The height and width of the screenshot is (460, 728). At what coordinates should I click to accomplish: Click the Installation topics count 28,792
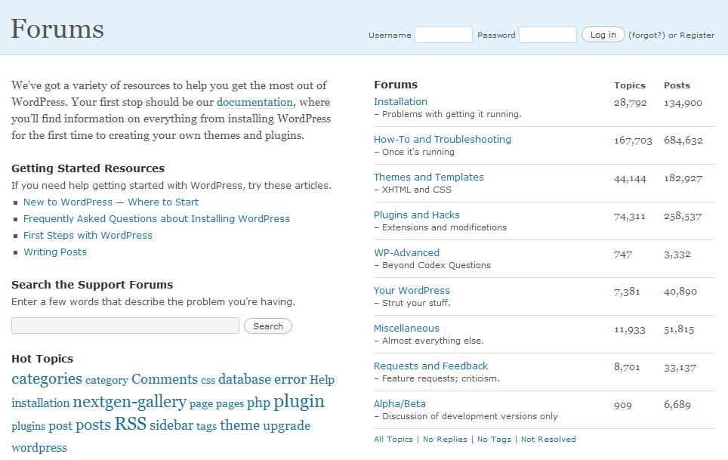coord(630,103)
